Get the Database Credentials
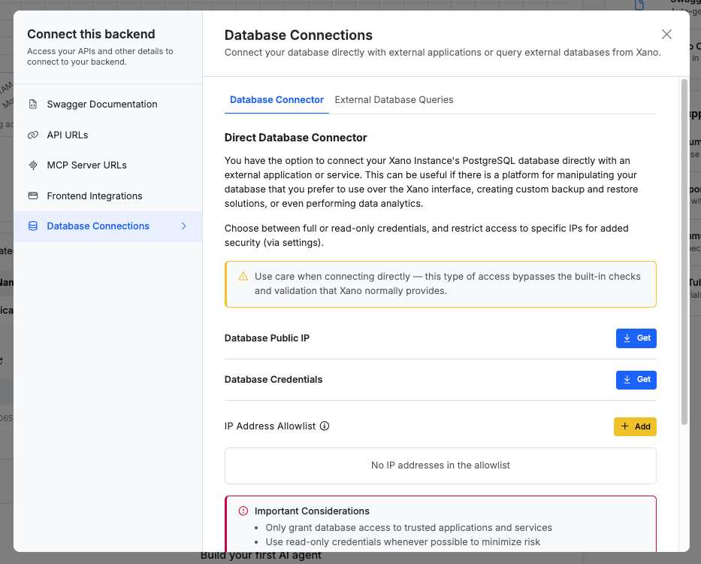 point(636,380)
